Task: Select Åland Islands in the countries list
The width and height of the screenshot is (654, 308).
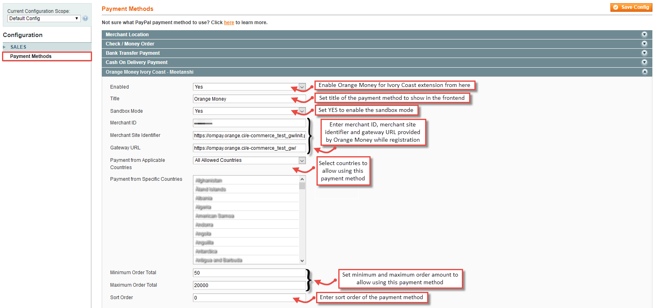Action: [246, 189]
